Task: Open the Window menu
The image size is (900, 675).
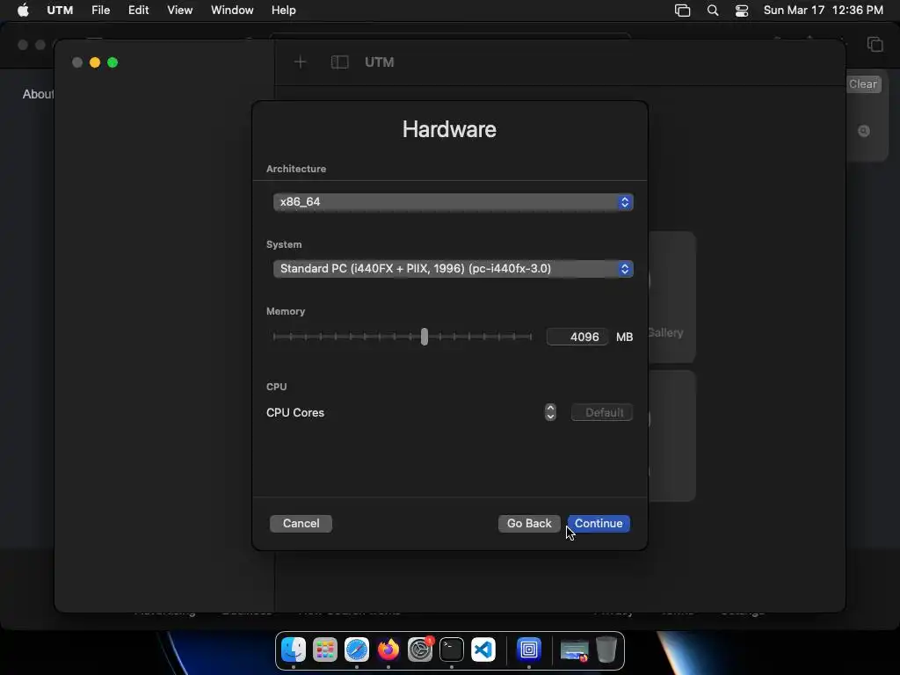Action: (232, 11)
